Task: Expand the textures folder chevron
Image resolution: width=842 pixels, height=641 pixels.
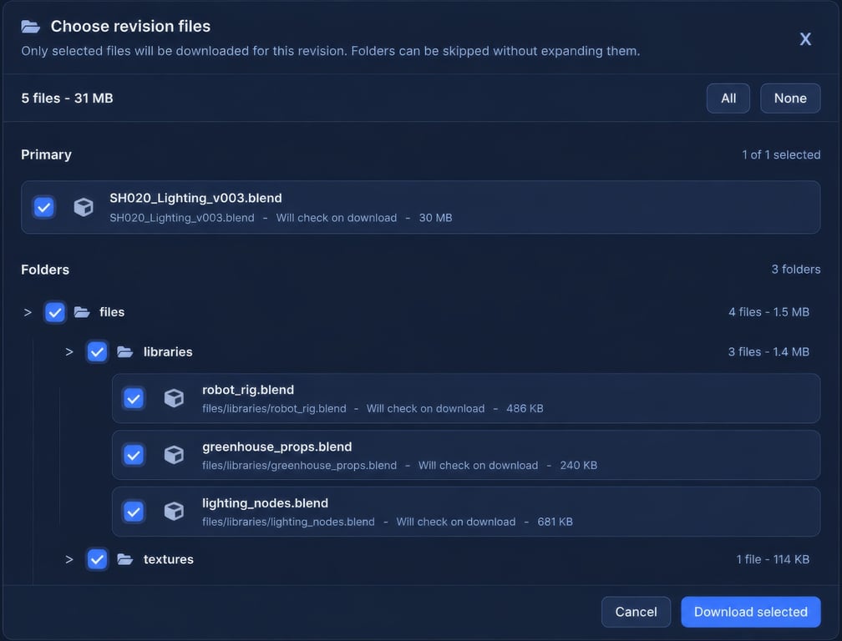Action: point(69,559)
